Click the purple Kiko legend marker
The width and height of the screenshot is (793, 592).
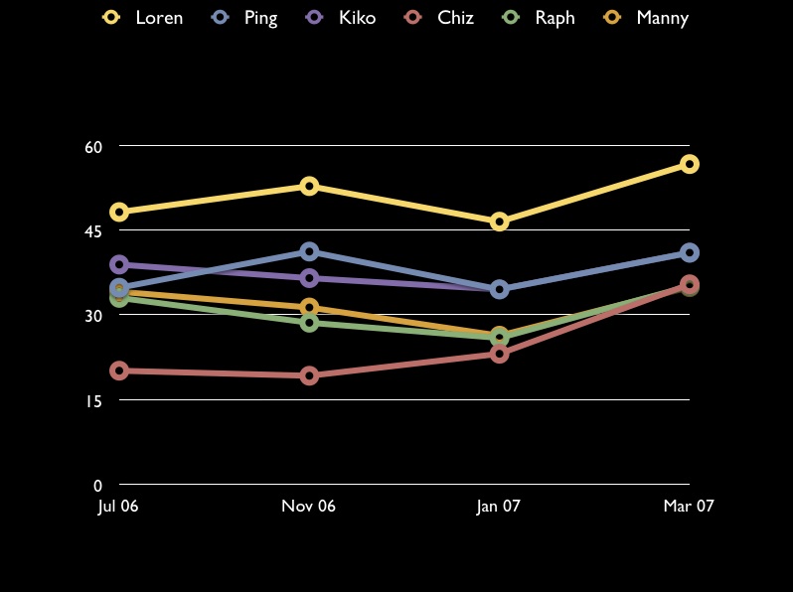pos(315,17)
